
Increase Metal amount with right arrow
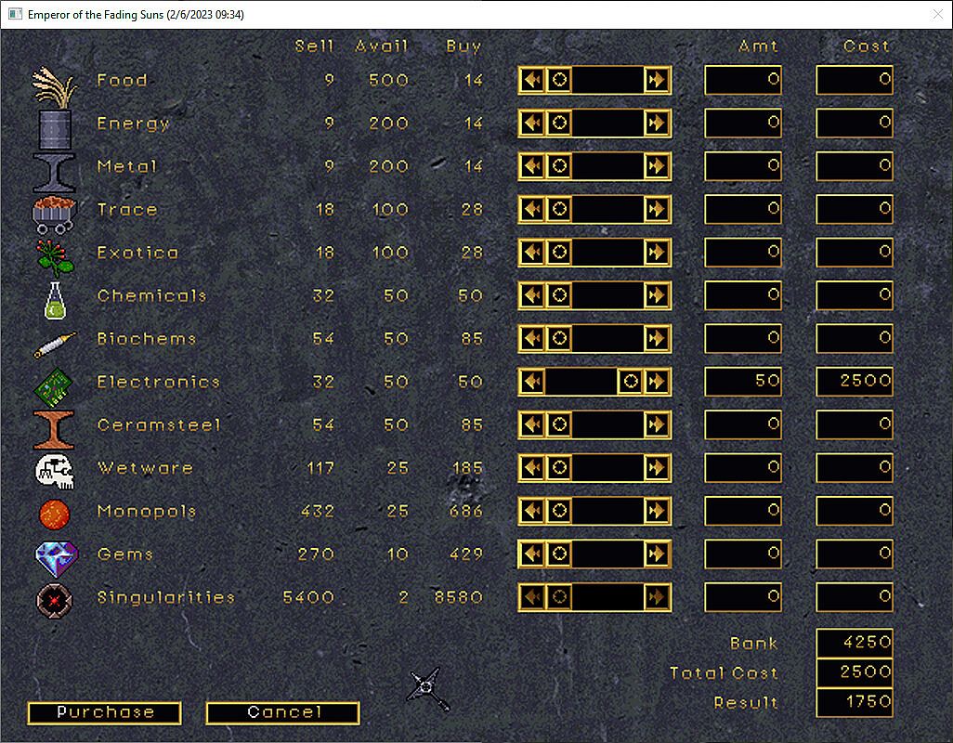tap(657, 167)
